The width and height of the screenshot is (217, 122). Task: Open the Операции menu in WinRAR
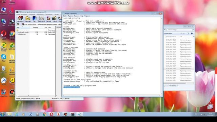pos(32,14)
